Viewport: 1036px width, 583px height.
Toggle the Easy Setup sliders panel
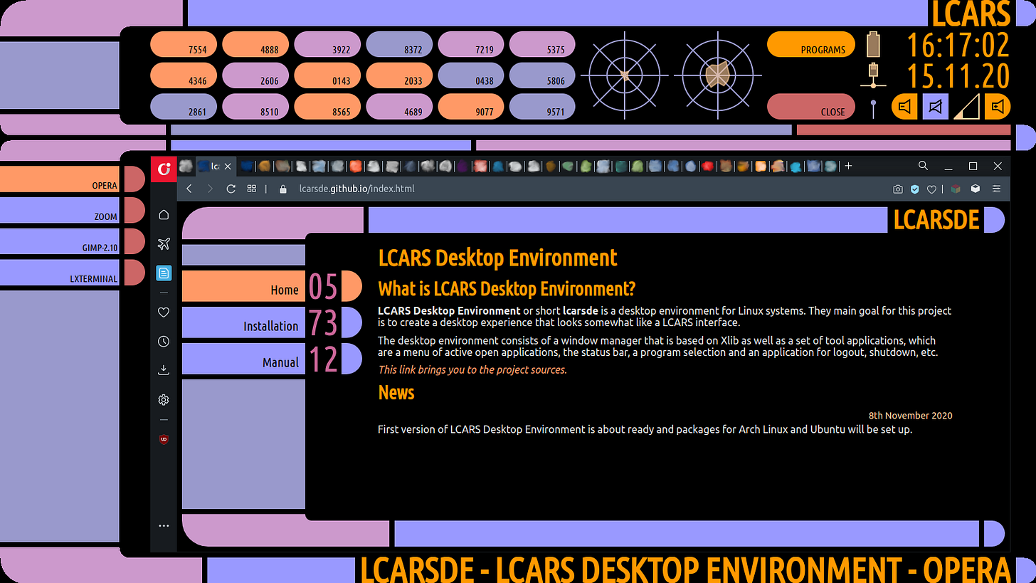point(996,189)
